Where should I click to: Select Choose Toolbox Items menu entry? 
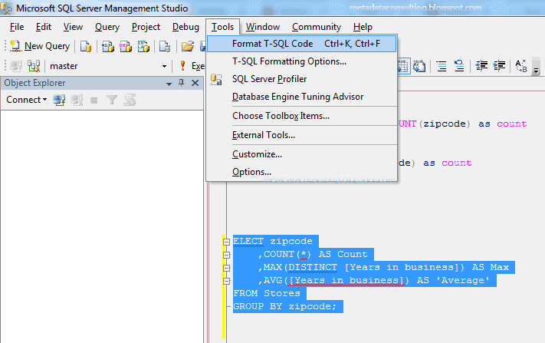point(302,116)
